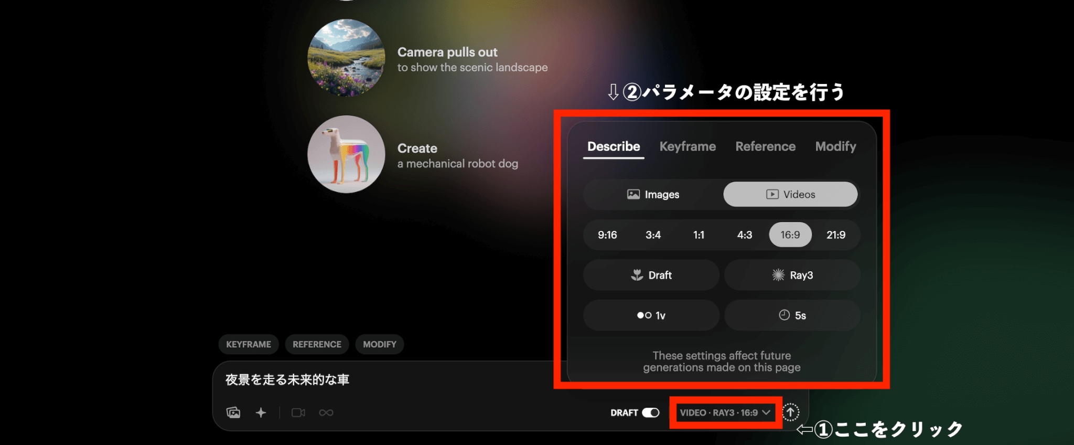Select the 21:9 aspect ratio

tap(836, 235)
